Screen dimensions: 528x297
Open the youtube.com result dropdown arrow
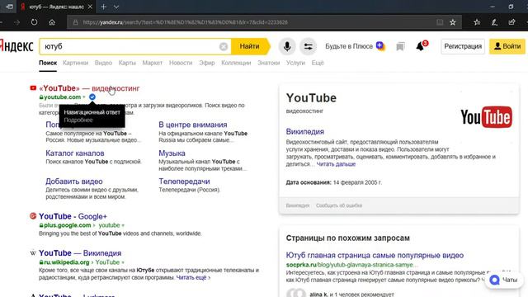click(x=84, y=97)
